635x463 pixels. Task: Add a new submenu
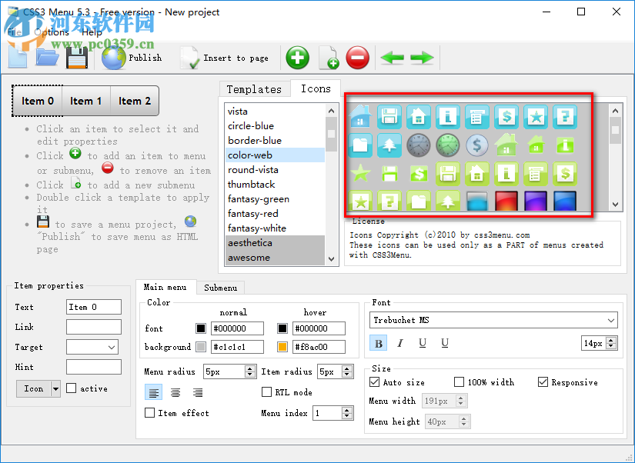click(328, 57)
